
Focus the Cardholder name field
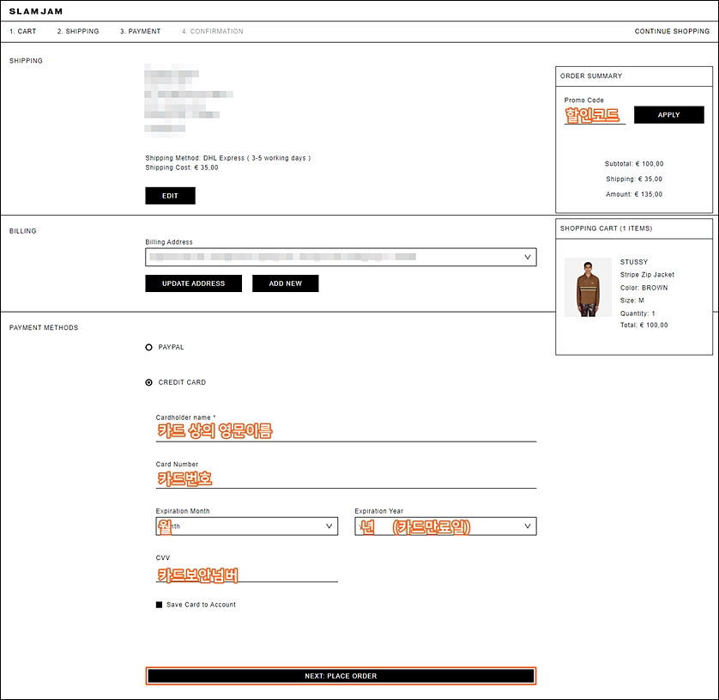[x=347, y=432]
